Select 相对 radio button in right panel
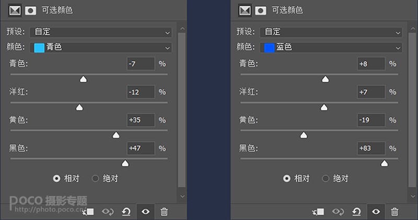Screen dimensions: 418x220 click(x=287, y=178)
